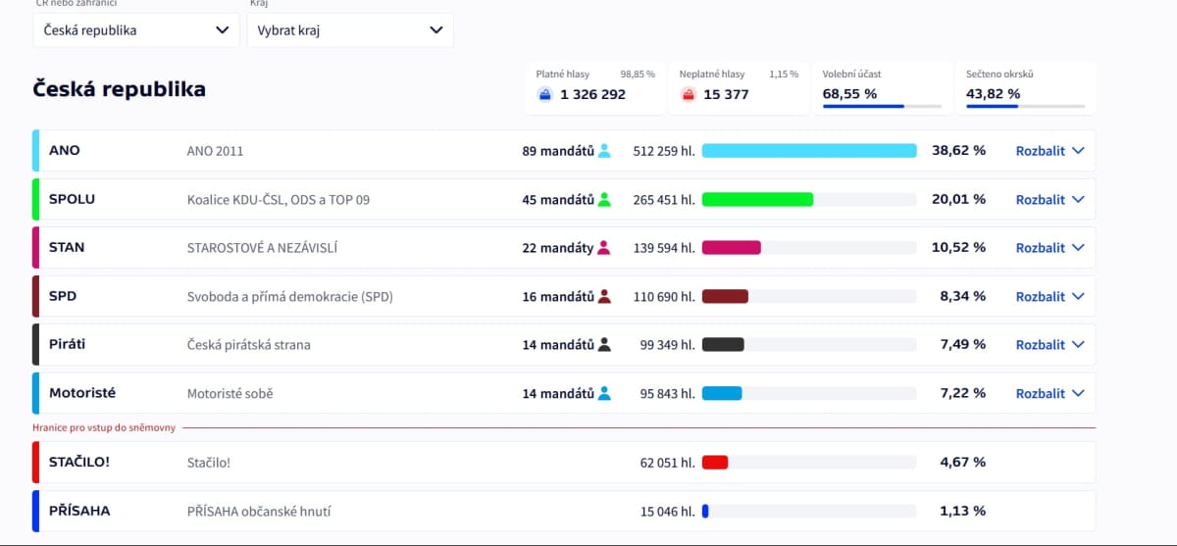Open the Vybrat kraj region dropdown
1177x546 pixels.
[x=350, y=30]
